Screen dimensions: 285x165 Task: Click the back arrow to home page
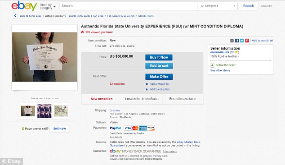point(15,16)
